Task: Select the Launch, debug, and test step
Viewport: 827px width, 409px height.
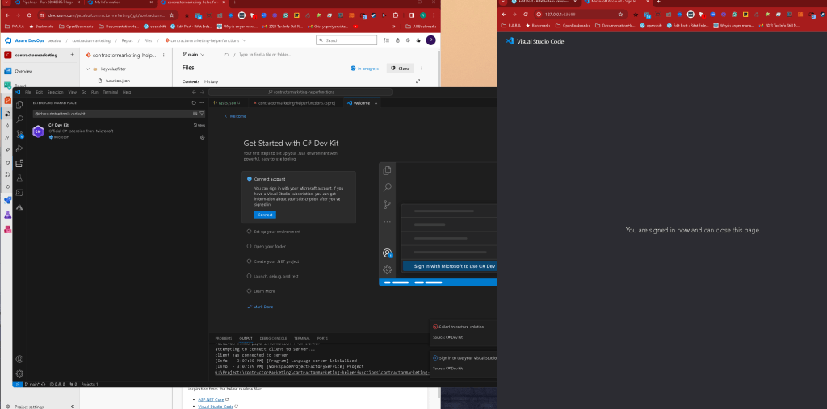Action: click(273, 276)
